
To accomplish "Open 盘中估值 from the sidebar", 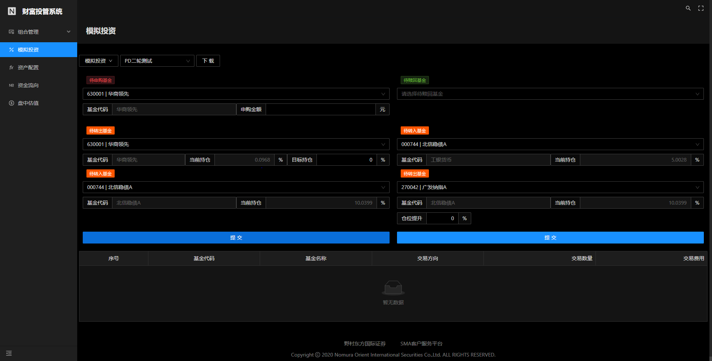I will pyautogui.click(x=11, y=103).
